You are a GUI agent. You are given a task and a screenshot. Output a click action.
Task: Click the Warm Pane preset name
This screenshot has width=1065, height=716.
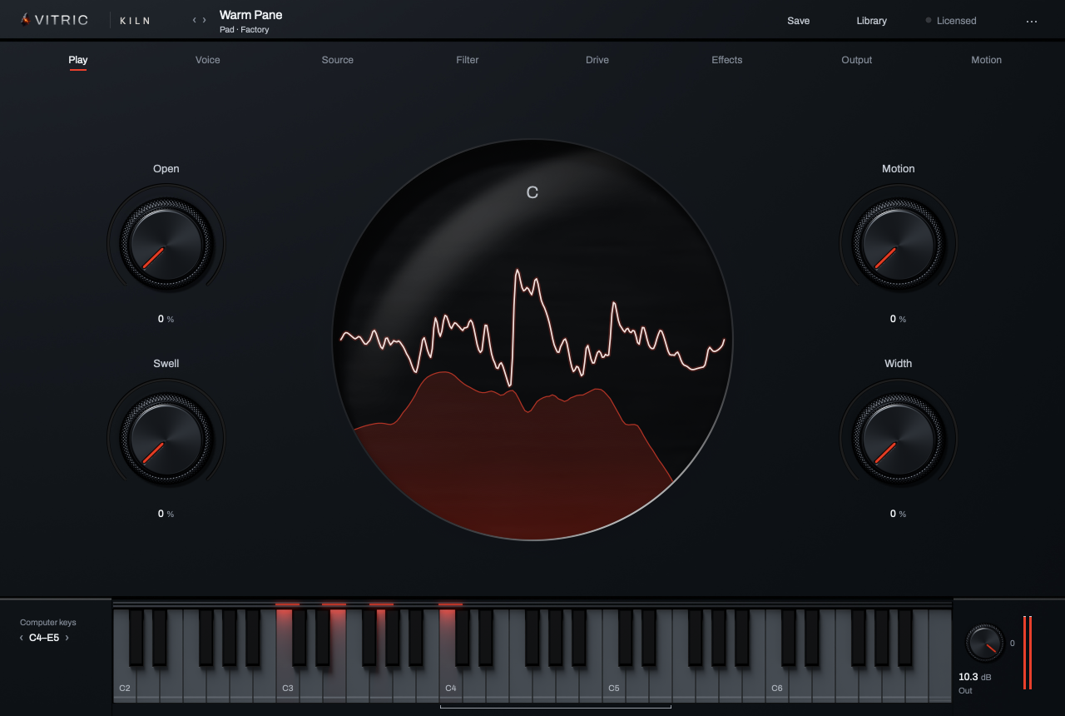pos(251,15)
